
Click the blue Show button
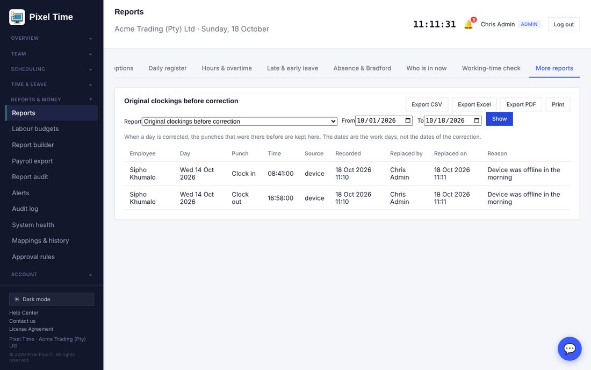[x=500, y=119]
